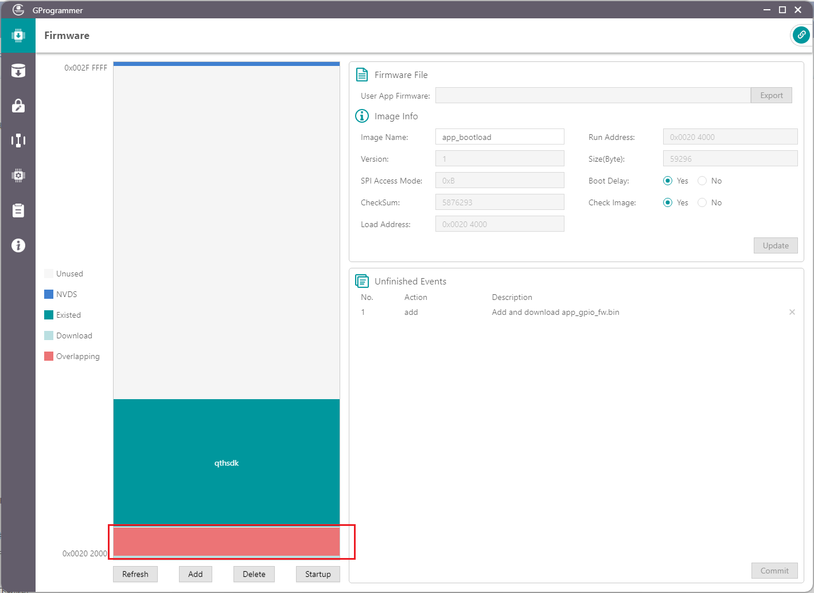Click the Export firmware button
Screen dimensions: 814x593
771,95
